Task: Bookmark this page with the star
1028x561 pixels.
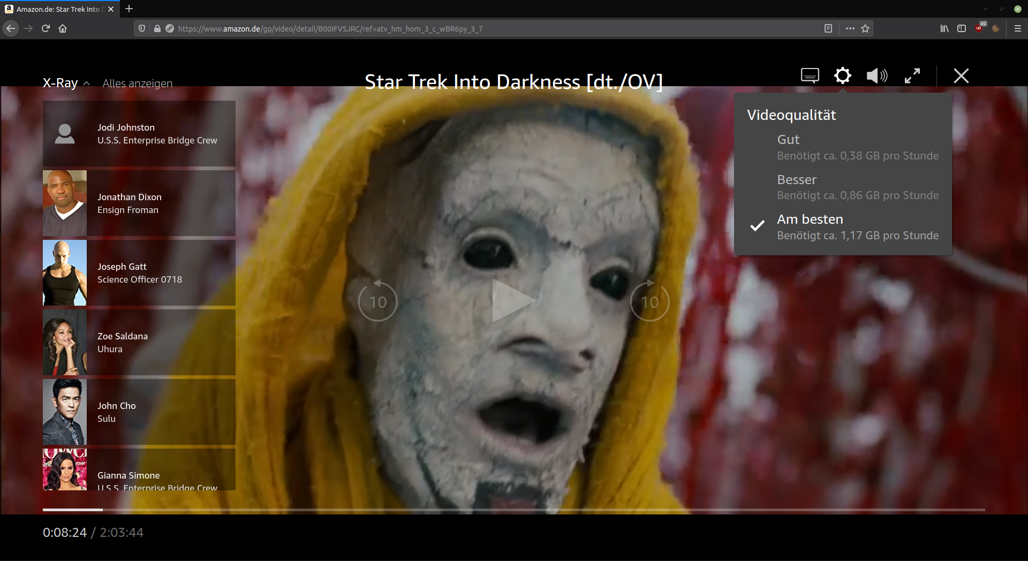Action: click(x=865, y=28)
